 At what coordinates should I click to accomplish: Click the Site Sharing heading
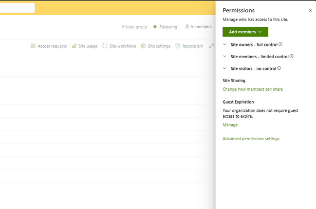[234, 81]
